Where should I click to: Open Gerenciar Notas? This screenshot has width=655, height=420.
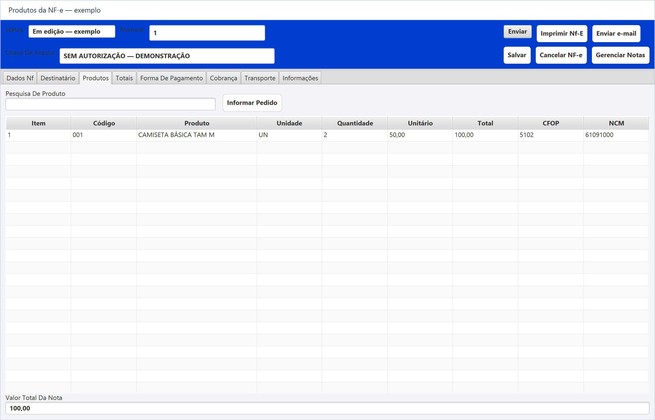click(x=620, y=55)
